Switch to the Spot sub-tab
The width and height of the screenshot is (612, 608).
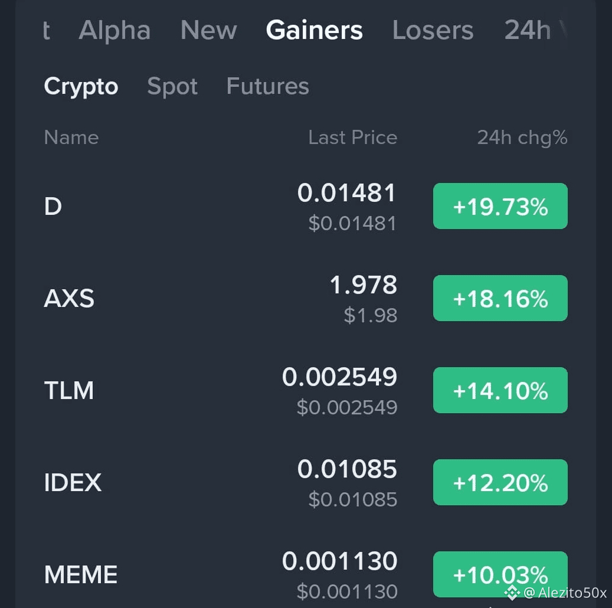pyautogui.click(x=172, y=87)
